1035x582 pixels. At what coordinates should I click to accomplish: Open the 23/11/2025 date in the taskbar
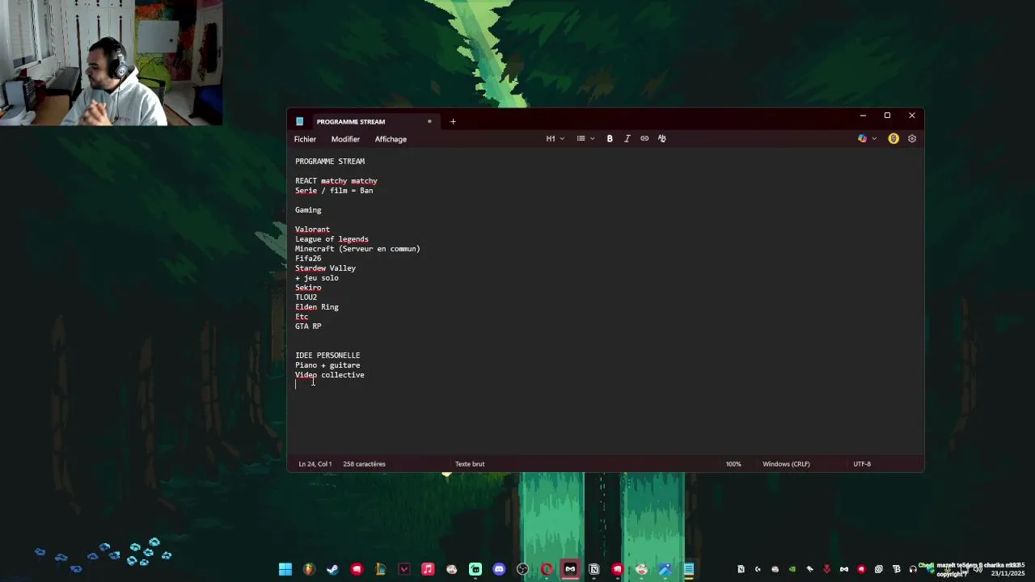coord(1008,573)
